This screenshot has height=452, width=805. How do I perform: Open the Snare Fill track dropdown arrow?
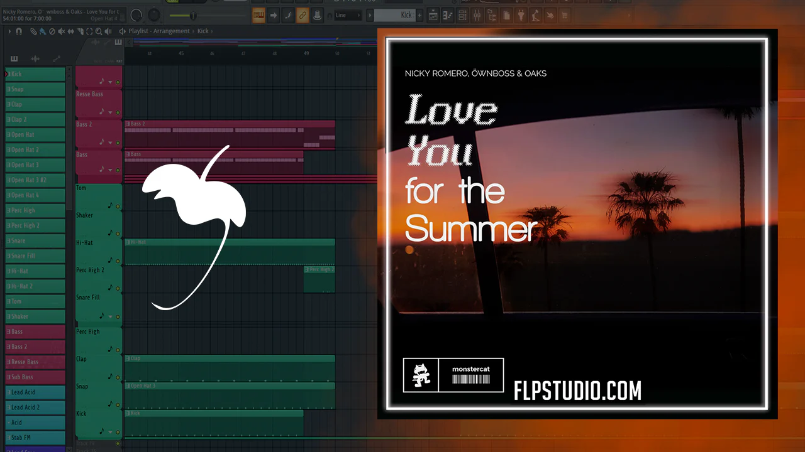tap(110, 317)
